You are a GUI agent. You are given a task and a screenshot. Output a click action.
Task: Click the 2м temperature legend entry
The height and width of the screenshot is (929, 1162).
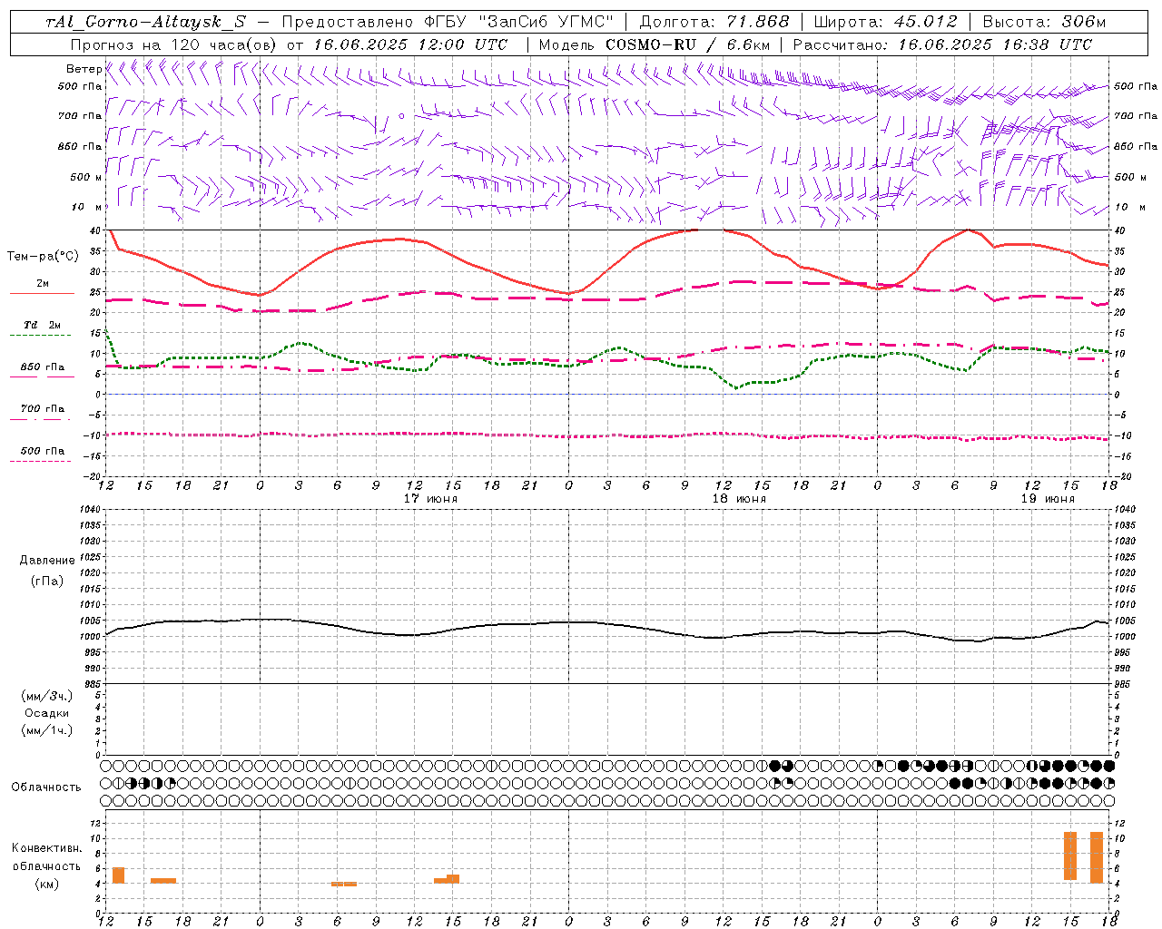pyautogui.click(x=43, y=284)
